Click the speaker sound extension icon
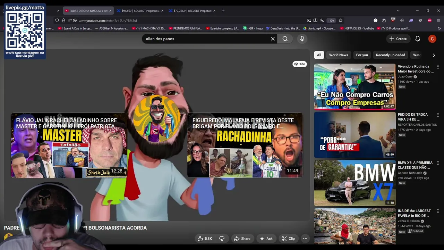 [x=402, y=20]
